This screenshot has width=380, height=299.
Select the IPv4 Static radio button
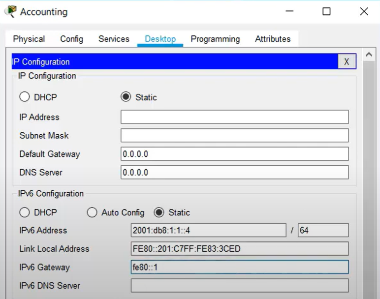click(126, 97)
